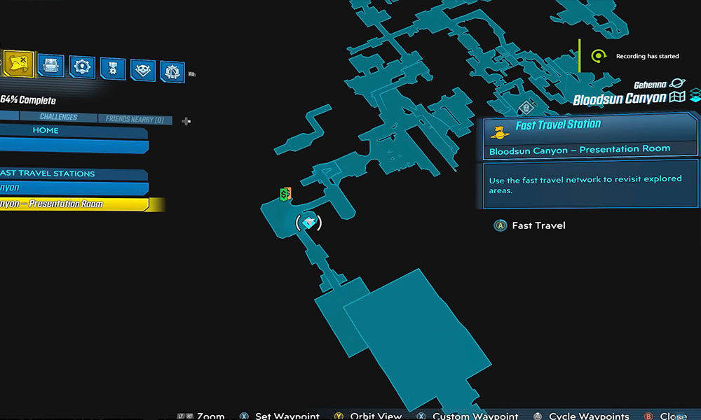Switch to the Challenges sub-tab
The height and width of the screenshot is (420, 701).
coord(59,116)
